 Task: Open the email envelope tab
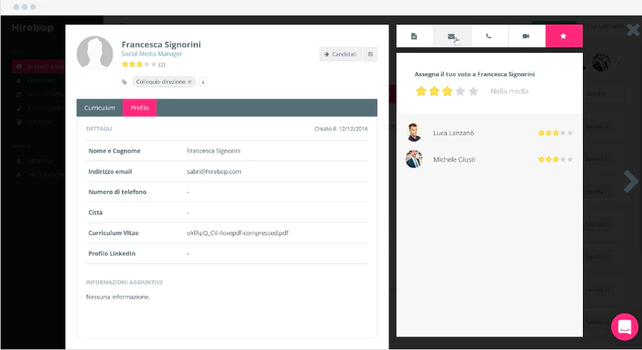pyautogui.click(x=452, y=36)
